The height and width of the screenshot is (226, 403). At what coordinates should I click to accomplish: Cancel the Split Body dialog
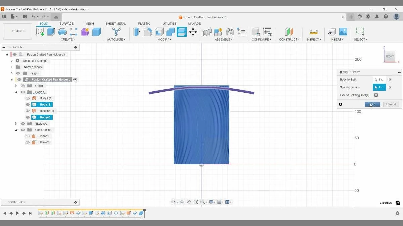tap(391, 104)
